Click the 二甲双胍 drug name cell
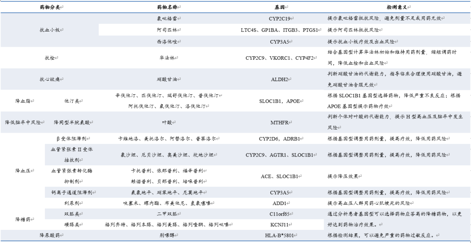Screen dimensions: 471x243 click(167, 214)
